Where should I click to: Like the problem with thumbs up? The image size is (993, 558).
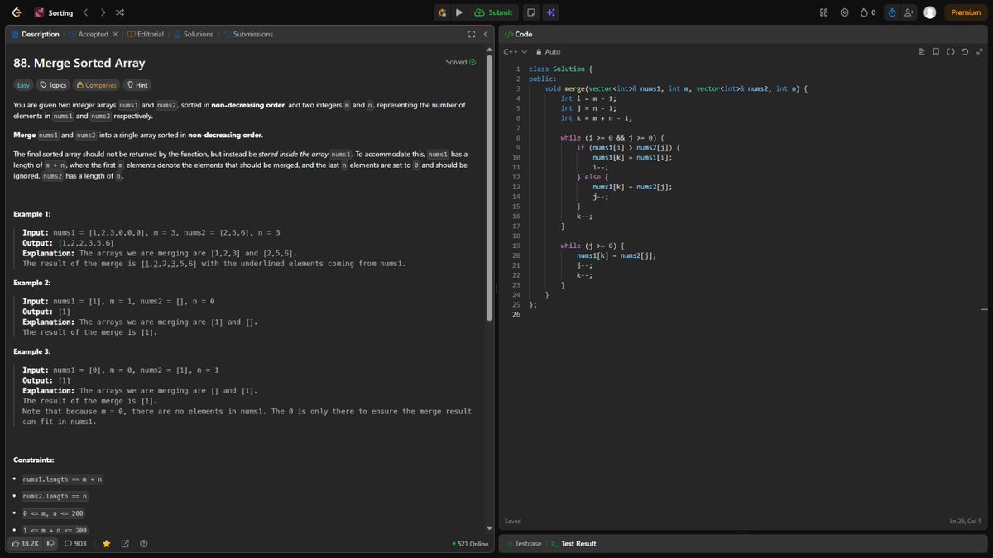(26, 543)
